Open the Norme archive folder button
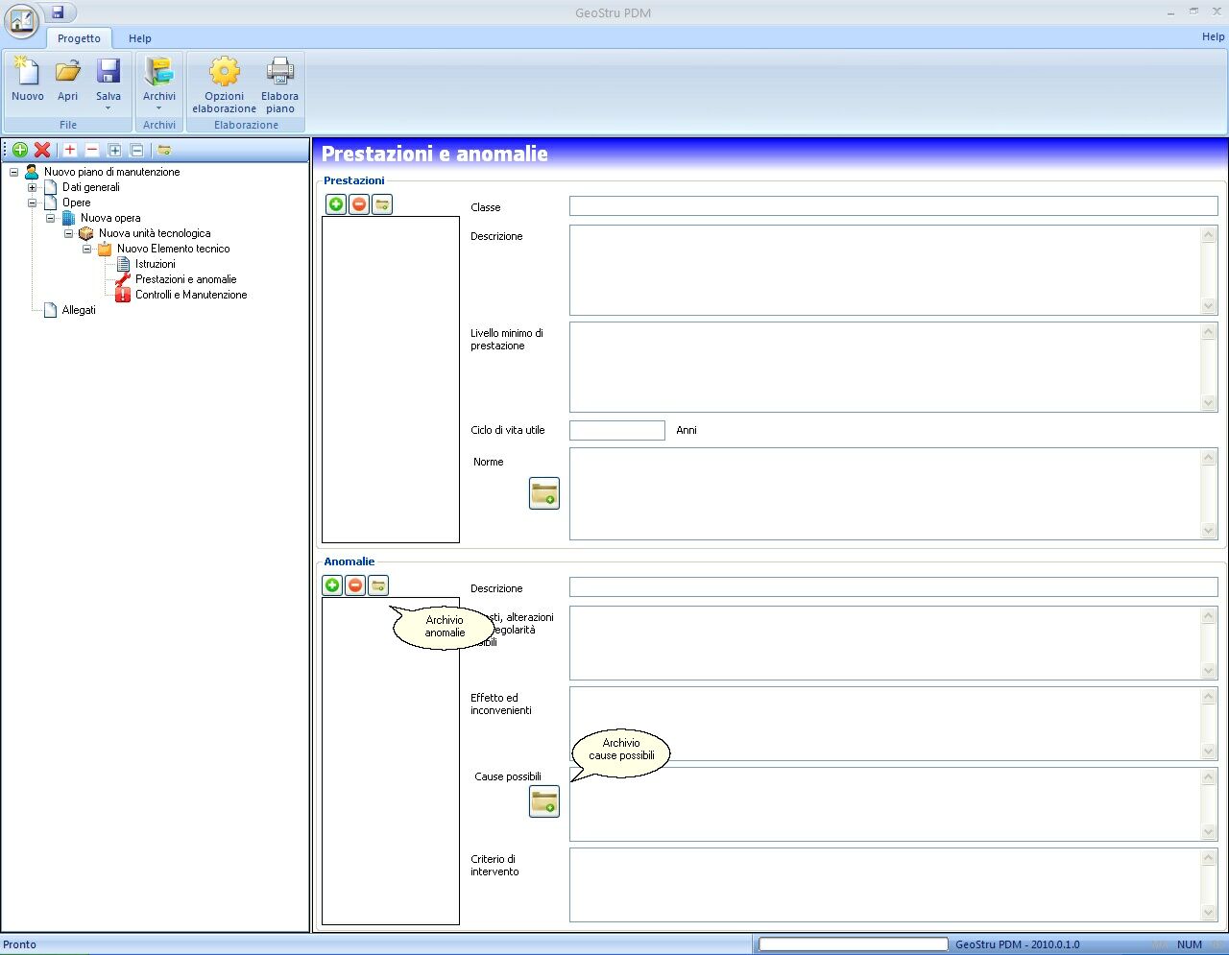1229x955 pixels. (544, 493)
